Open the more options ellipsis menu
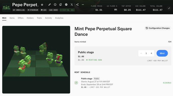 tap(83, 5)
